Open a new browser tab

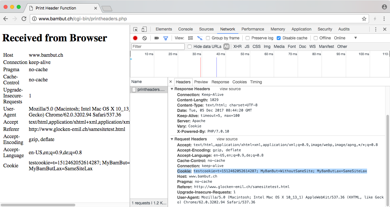[107, 9]
